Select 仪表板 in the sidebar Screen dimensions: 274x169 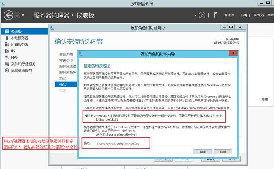[x=25, y=31]
